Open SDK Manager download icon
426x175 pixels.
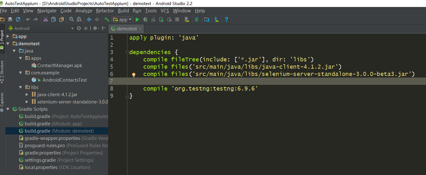pos(216,19)
